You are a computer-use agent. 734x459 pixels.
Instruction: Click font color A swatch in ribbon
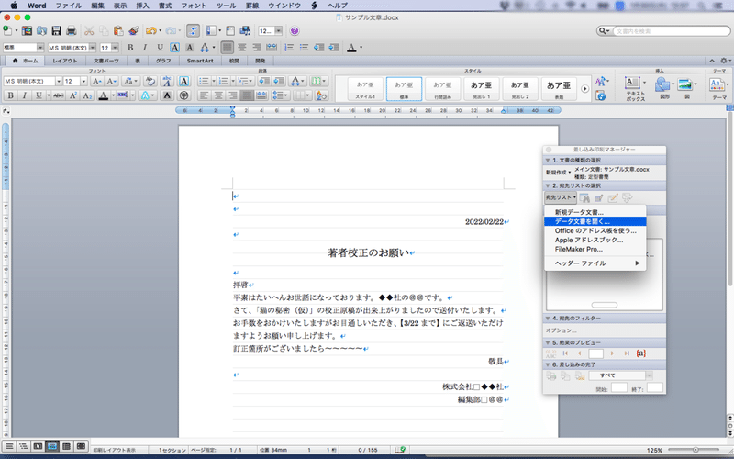coord(104,95)
